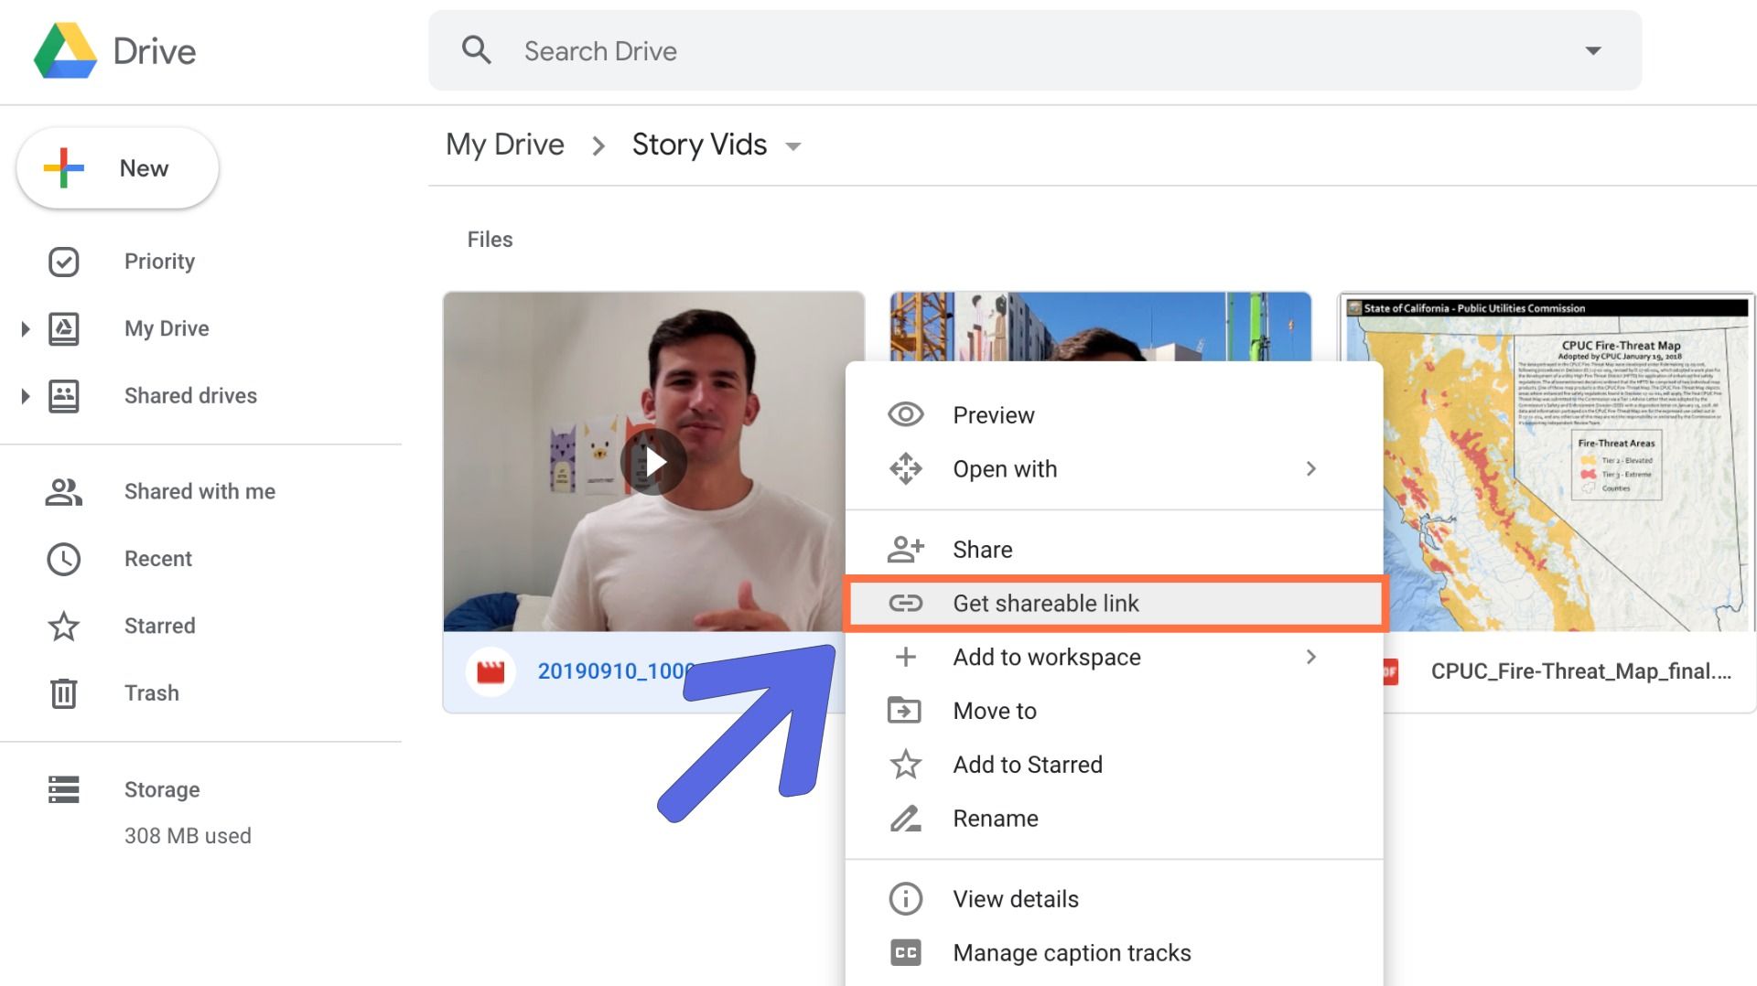This screenshot has width=1757, height=986.
Task: Open Shared with me view
Action: click(x=199, y=491)
